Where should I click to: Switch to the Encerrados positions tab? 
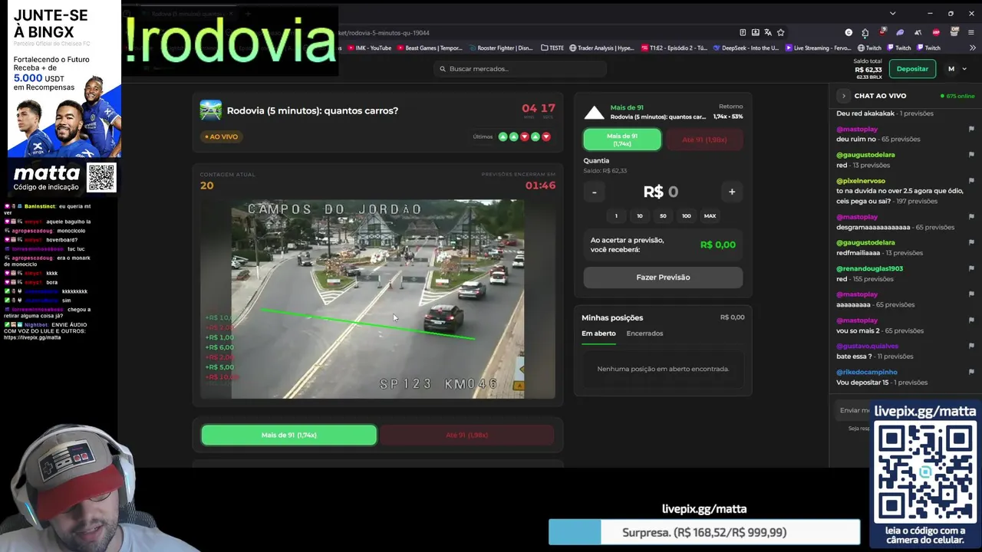click(644, 333)
